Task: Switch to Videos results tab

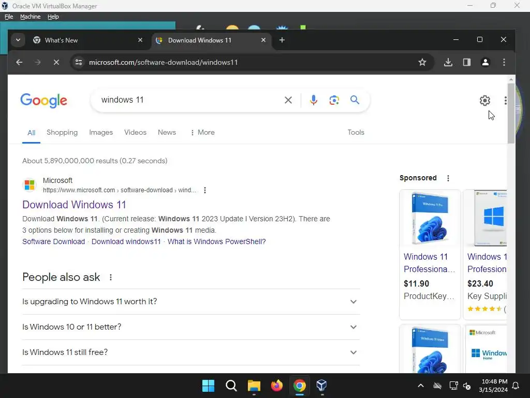Action: [135, 132]
